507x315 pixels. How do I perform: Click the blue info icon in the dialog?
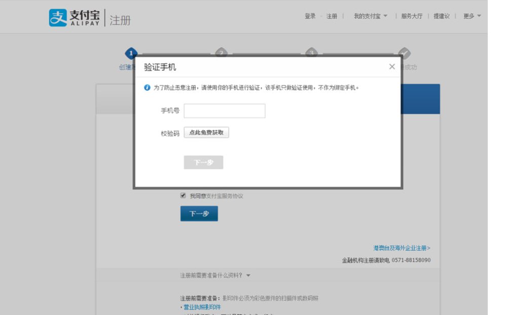click(146, 87)
